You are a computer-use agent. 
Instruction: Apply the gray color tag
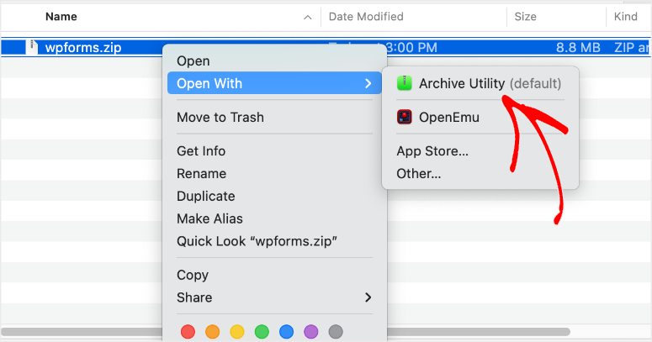pyautogui.click(x=336, y=332)
